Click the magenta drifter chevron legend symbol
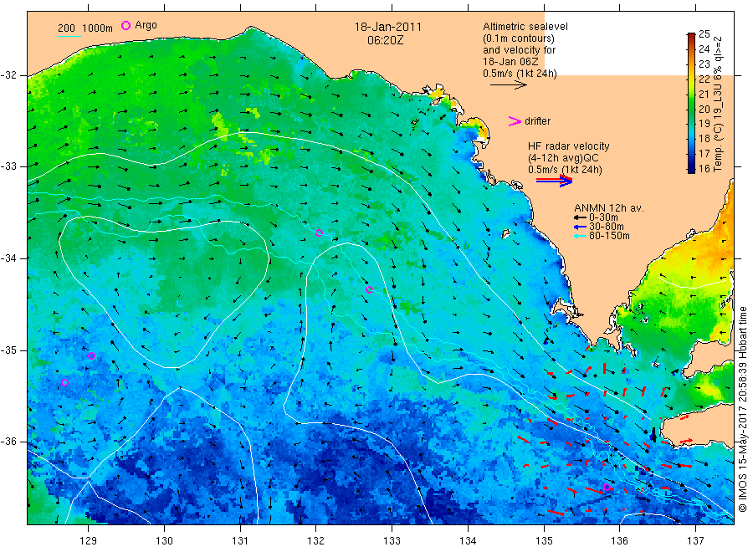 515,121
